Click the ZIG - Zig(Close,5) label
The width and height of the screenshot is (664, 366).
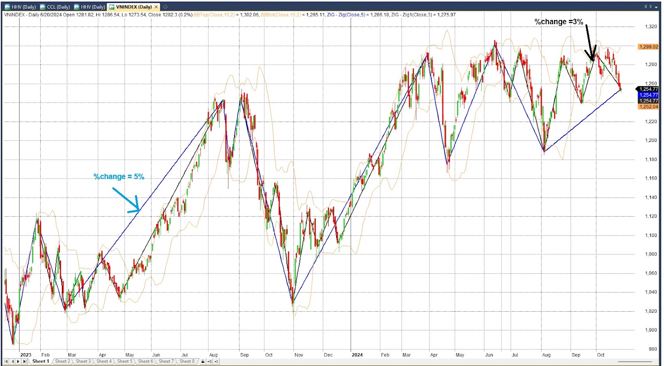[x=346, y=15]
